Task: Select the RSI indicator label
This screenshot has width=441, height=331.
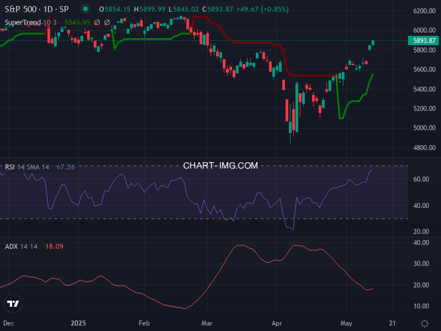Action: pos(10,167)
